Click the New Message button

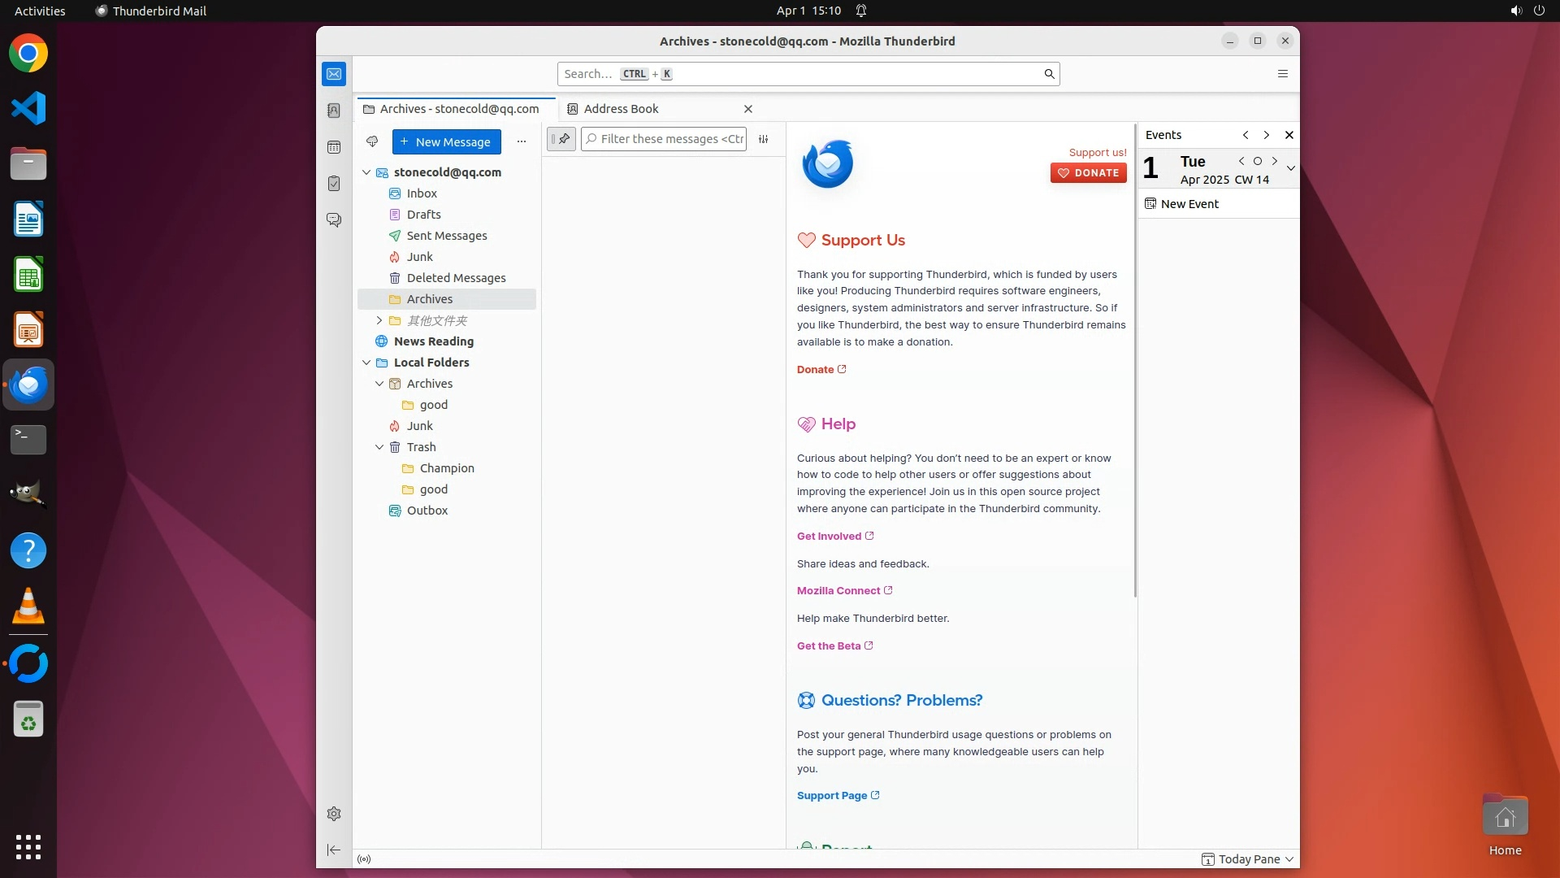446,141
